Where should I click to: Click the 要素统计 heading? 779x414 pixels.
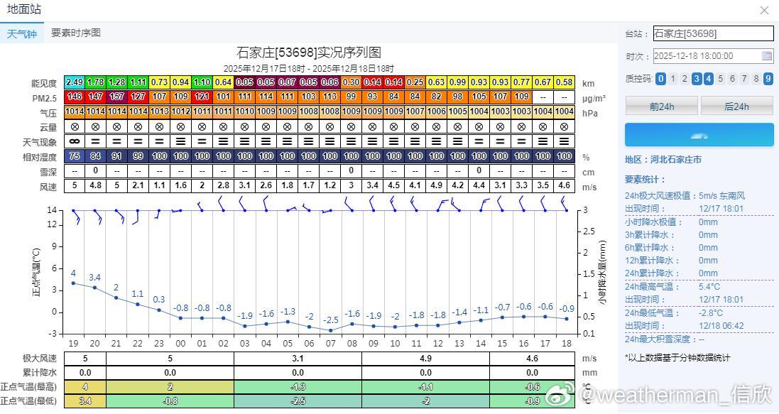point(645,180)
